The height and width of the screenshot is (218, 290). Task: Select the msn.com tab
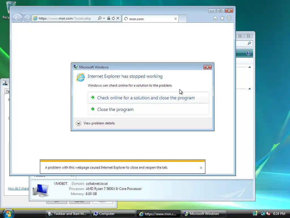tap(150, 19)
